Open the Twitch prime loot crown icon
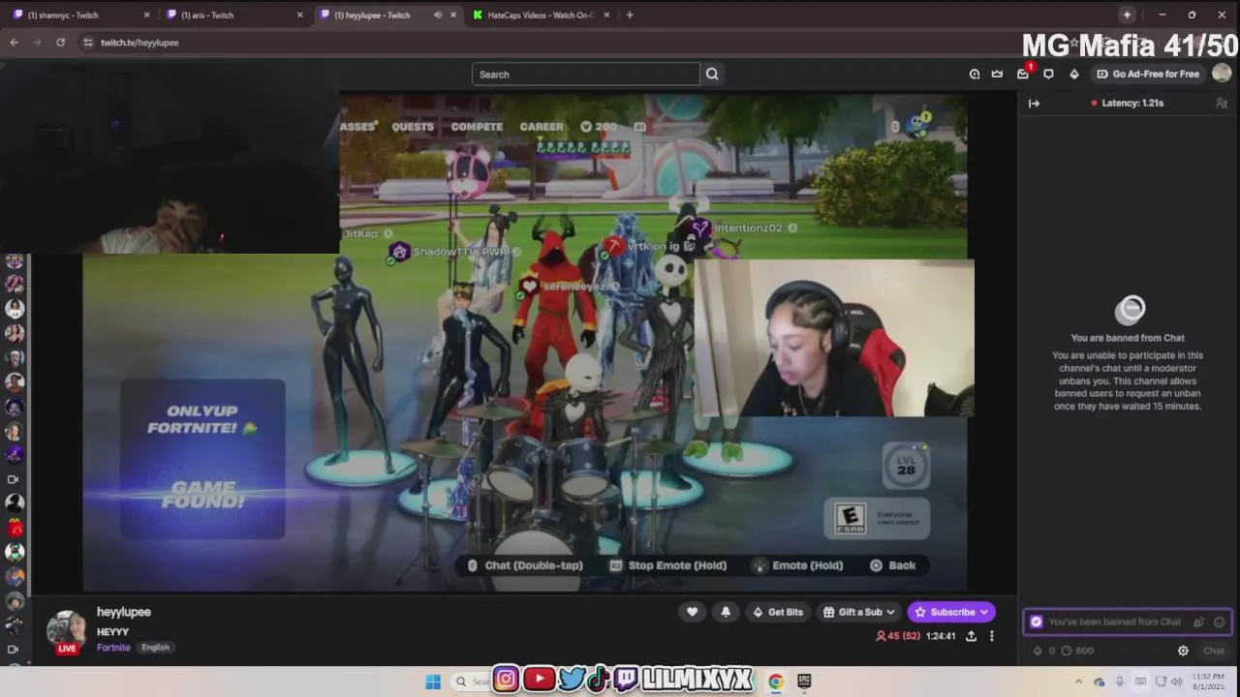This screenshot has width=1240, height=697. (x=997, y=74)
